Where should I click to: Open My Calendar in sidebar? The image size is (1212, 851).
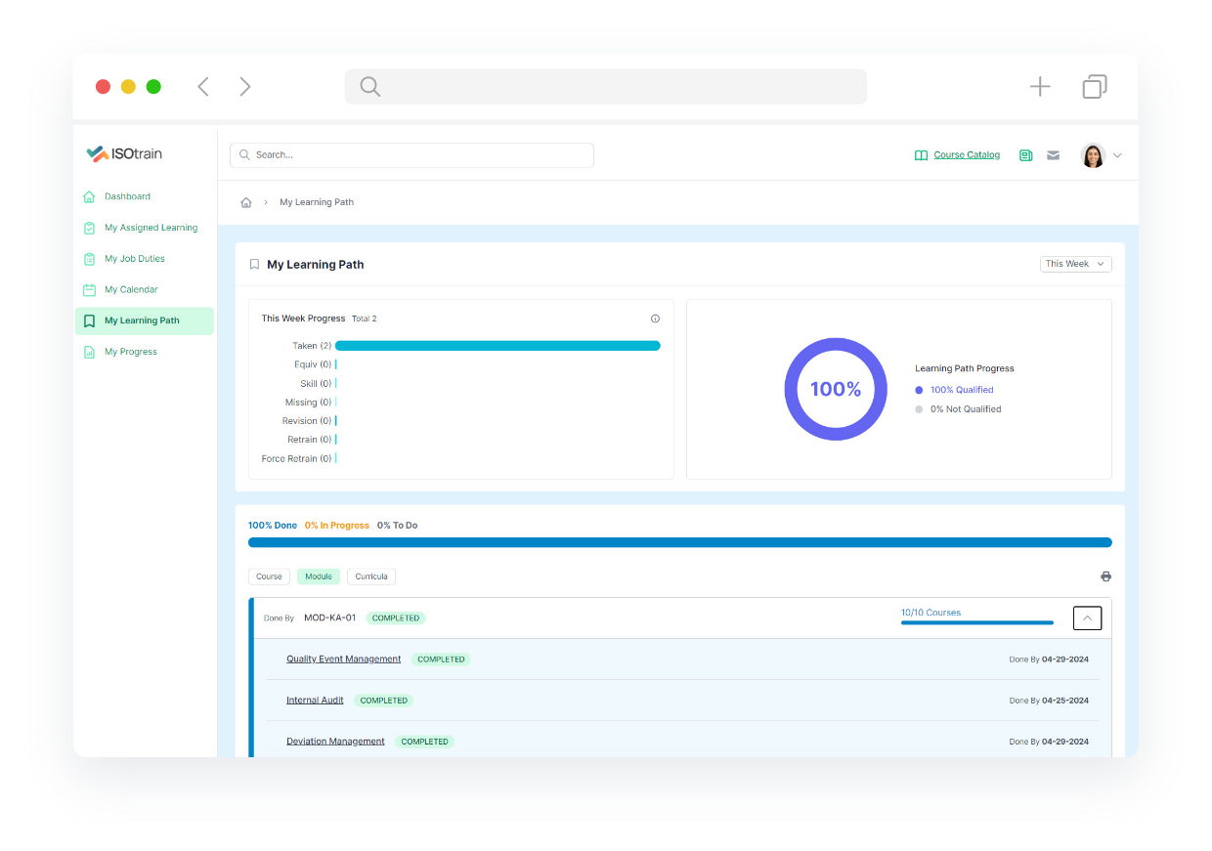click(131, 290)
